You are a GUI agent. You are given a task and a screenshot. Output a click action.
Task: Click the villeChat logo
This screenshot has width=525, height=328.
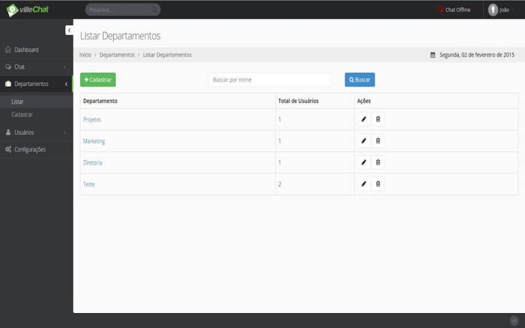27,10
